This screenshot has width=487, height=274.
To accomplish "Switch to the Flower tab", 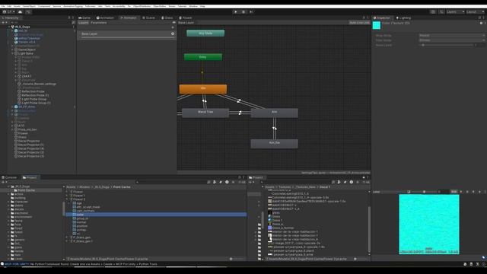I will tap(186, 18).
